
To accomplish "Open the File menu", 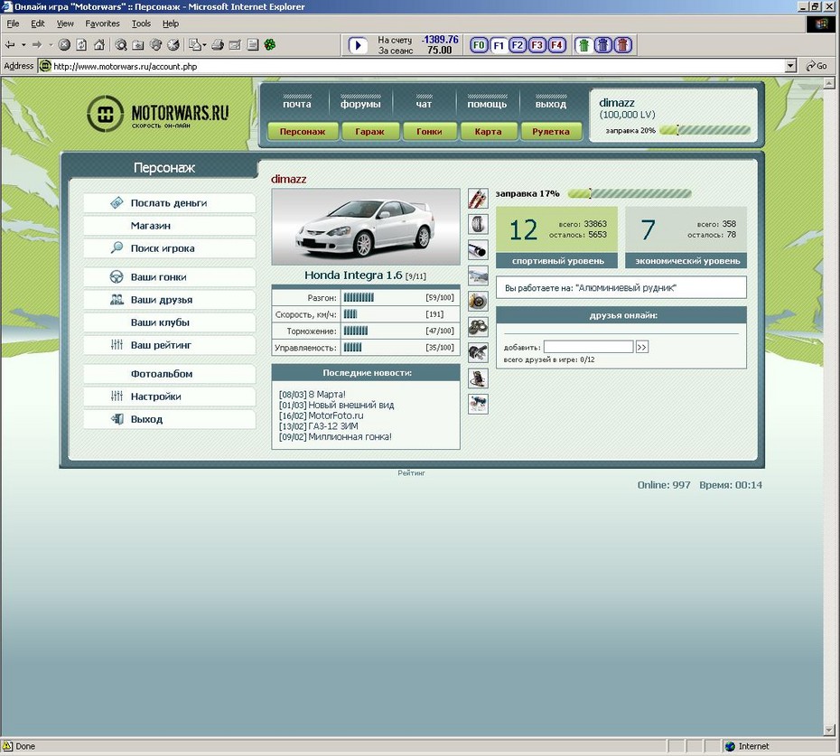I will 13,23.
